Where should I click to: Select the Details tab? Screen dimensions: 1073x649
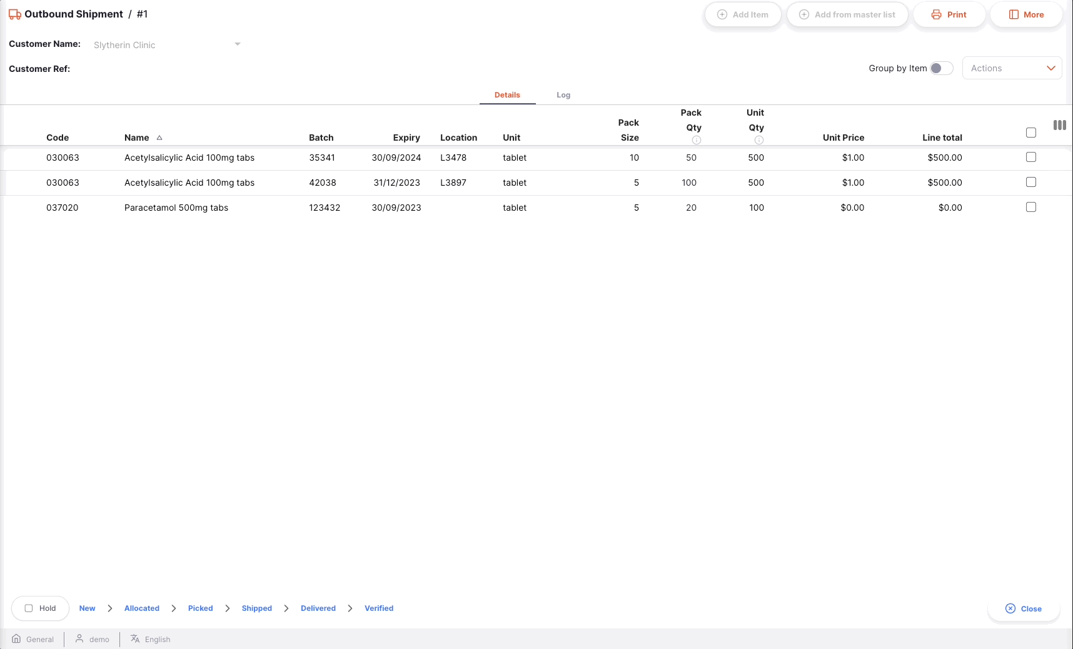click(x=507, y=95)
